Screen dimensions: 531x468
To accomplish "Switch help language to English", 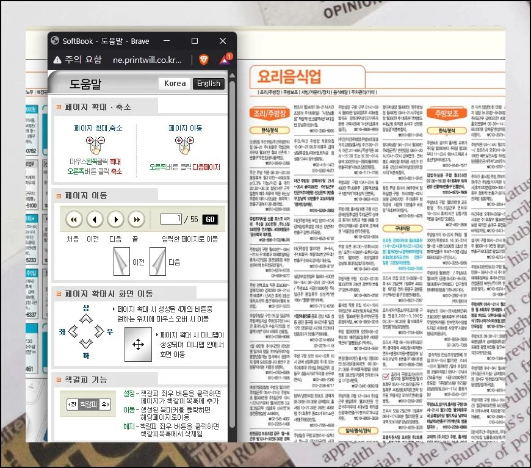I will pos(209,84).
